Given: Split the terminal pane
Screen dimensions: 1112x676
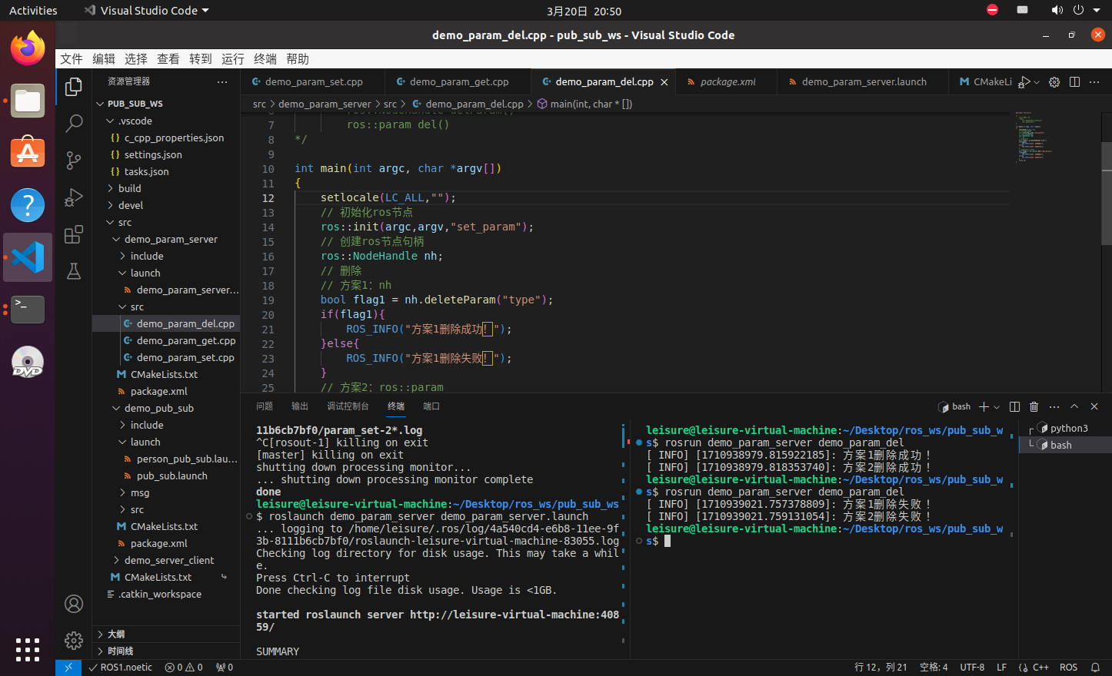Looking at the screenshot, I should (1014, 406).
